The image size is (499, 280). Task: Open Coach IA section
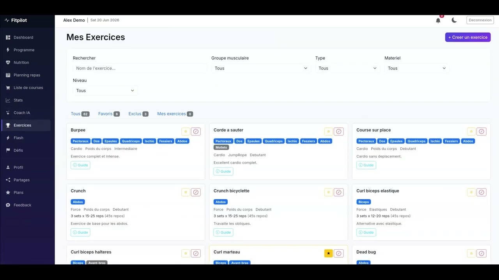point(26,113)
